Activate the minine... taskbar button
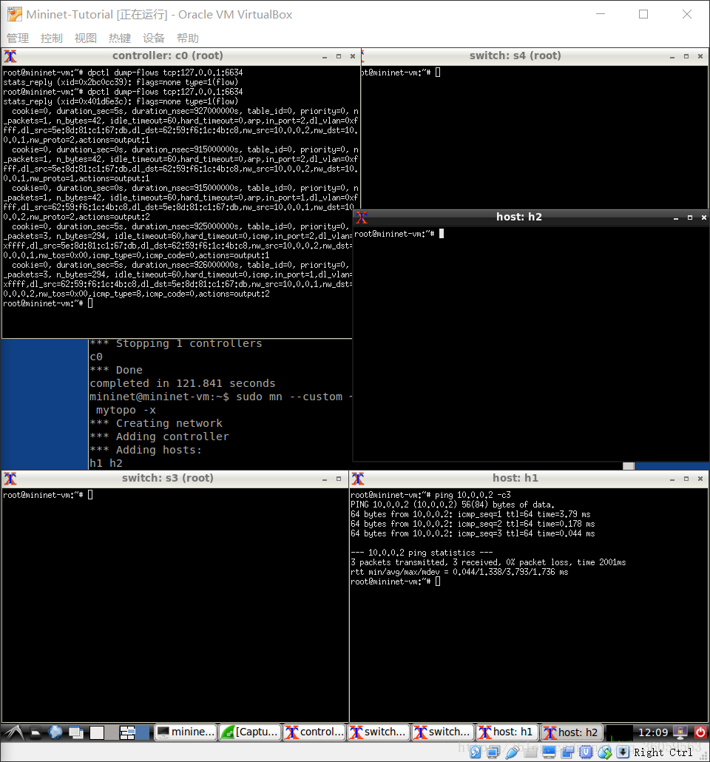710x762 pixels. pos(186,732)
